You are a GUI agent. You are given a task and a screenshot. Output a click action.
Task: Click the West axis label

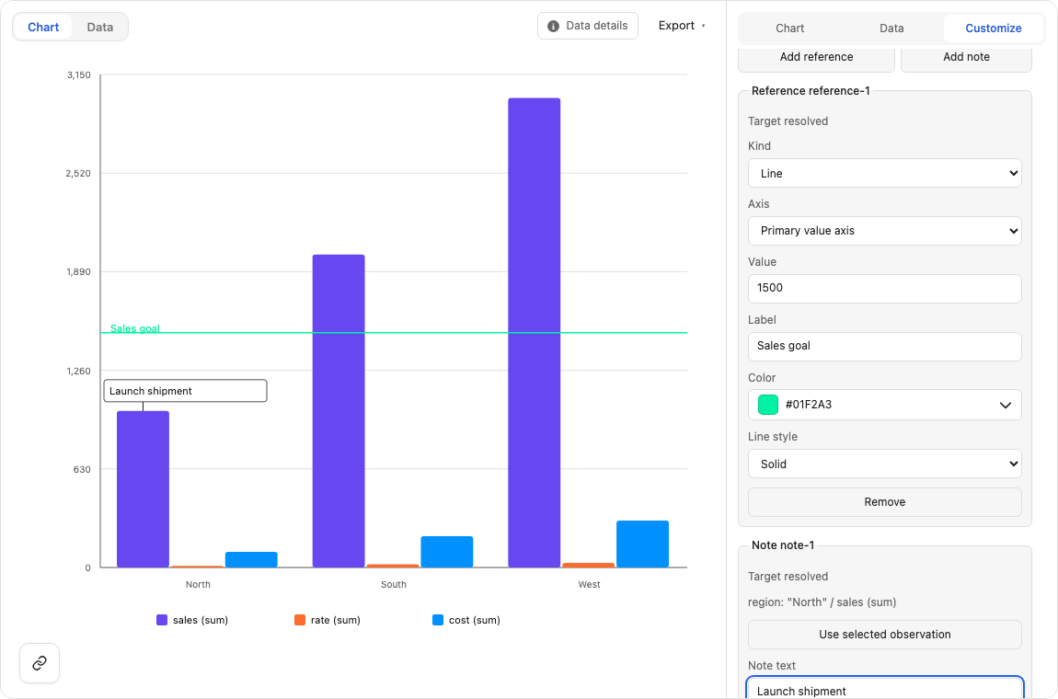[x=589, y=584]
